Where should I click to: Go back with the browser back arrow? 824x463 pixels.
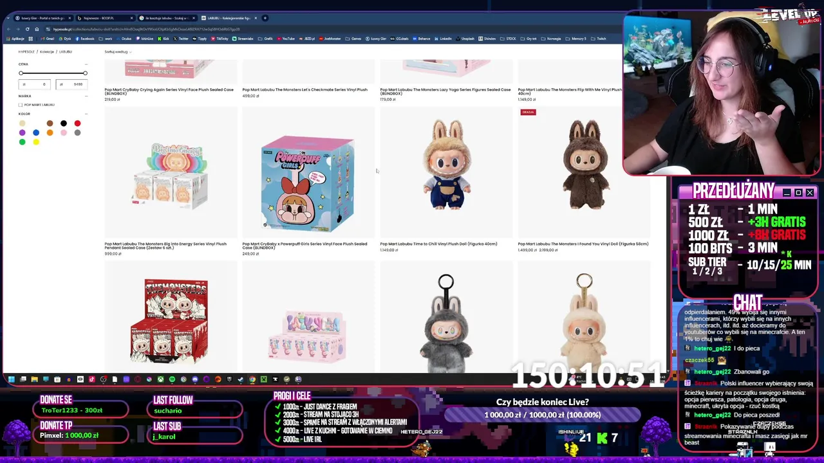click(x=8, y=29)
